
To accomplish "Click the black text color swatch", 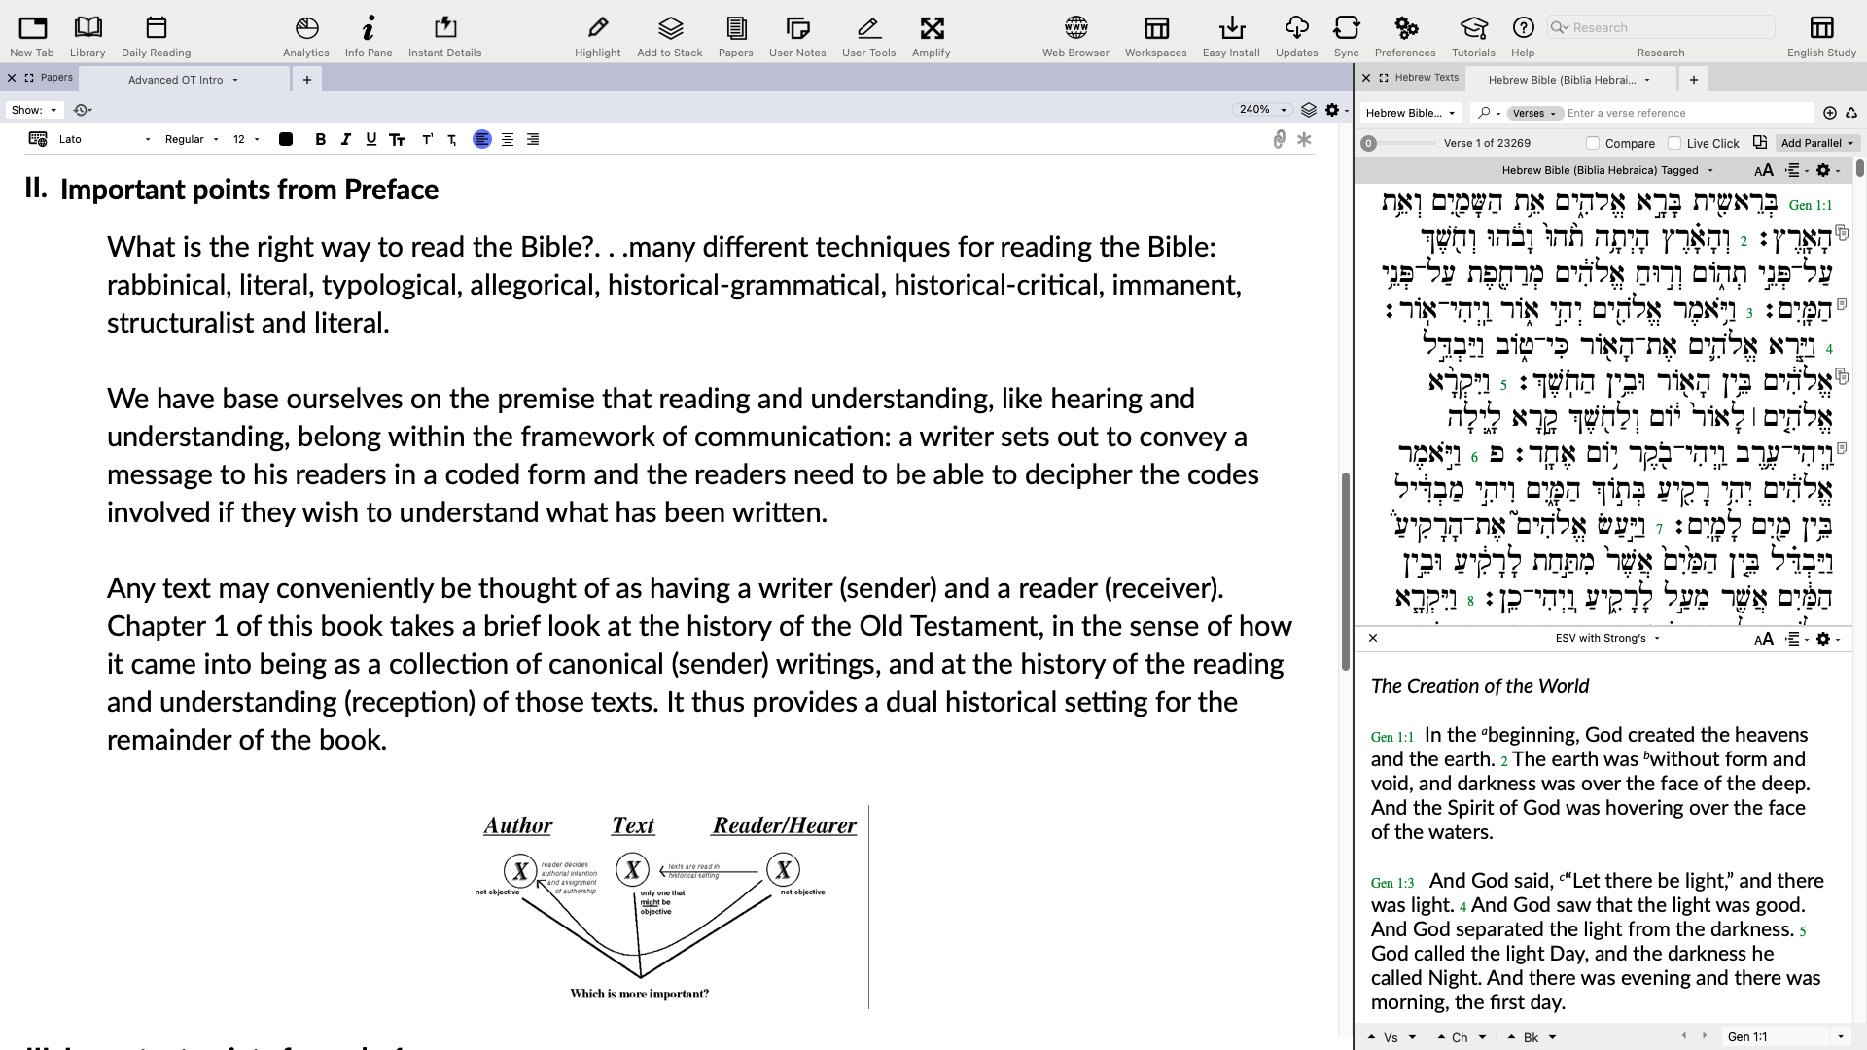I will 286,139.
